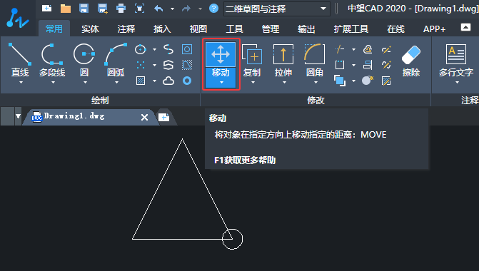
Task: Print the drawing with the printer icon
Action: tap(121, 9)
